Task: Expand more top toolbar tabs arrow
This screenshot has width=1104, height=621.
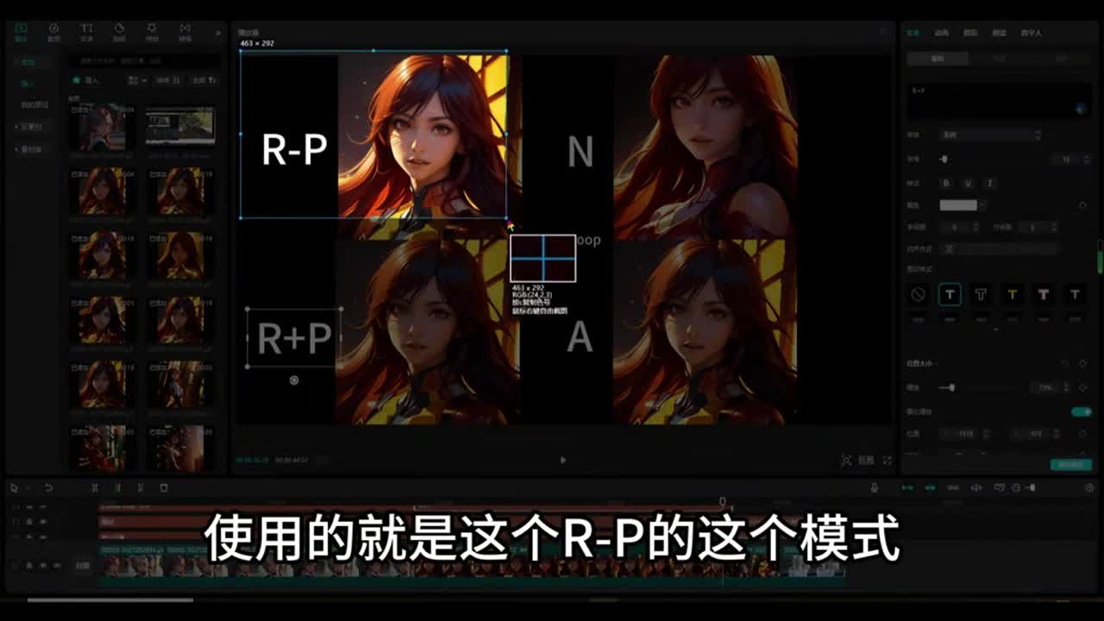Action: [x=217, y=33]
